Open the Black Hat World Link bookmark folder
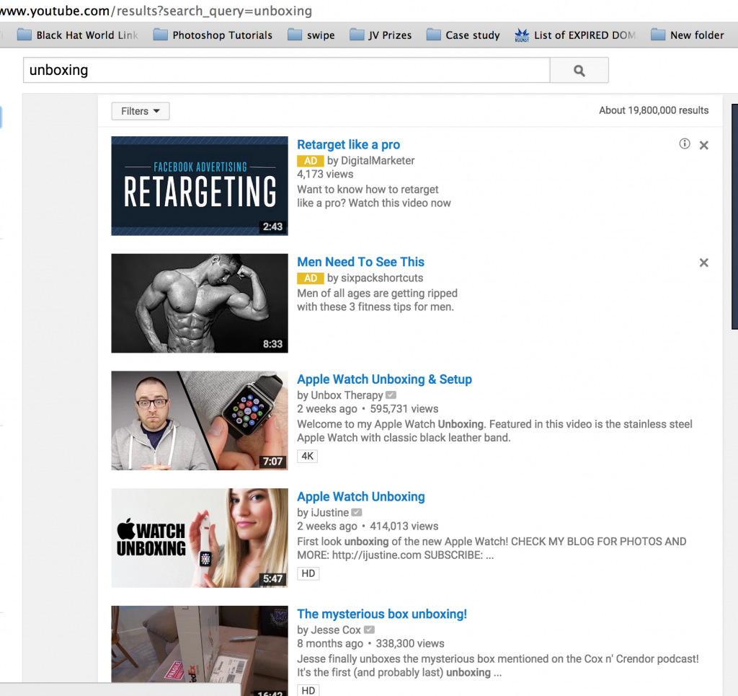The height and width of the screenshot is (696, 738). (x=78, y=35)
